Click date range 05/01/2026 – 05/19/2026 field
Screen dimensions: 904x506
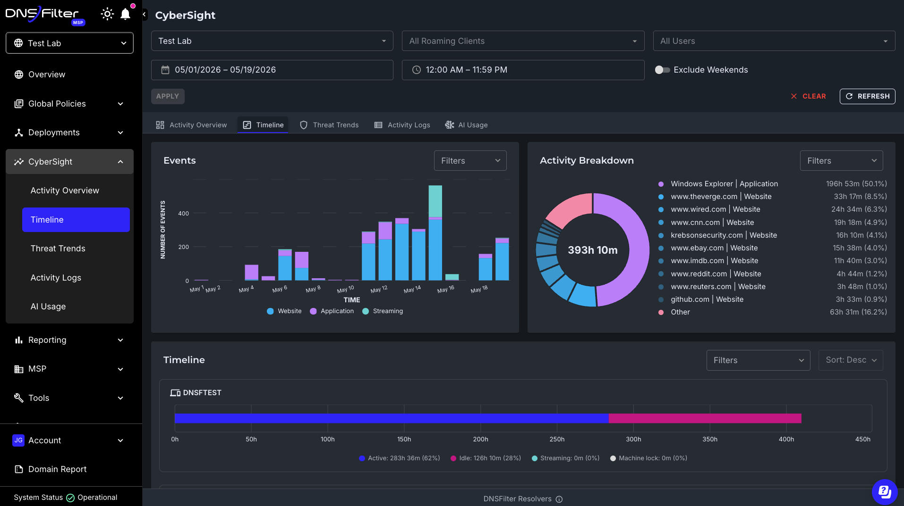272,70
